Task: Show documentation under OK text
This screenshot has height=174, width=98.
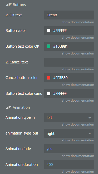Action: pyautogui.click(x=78, y=22)
